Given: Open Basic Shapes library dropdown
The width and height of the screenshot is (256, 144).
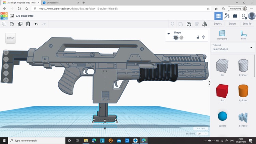Looking at the screenshot, I should [x=233, y=47].
